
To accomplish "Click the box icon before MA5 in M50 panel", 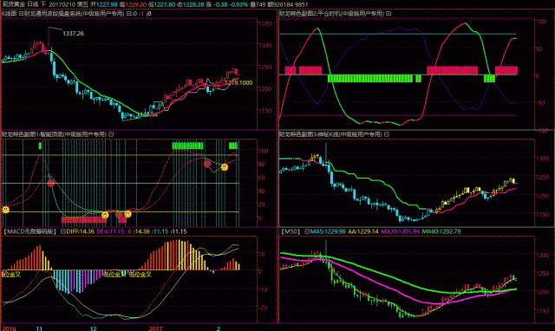I will click(x=307, y=231).
